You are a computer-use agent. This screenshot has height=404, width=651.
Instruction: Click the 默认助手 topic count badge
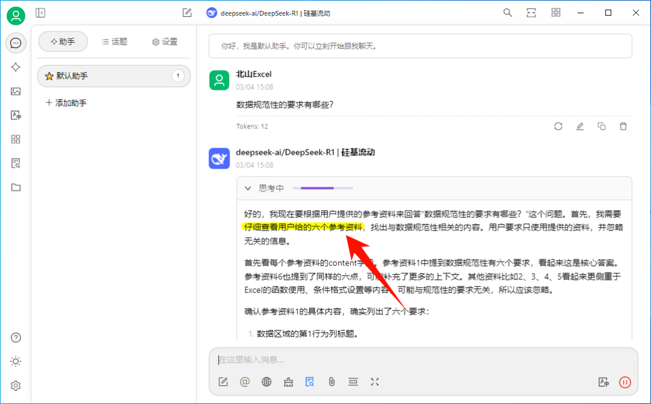coord(178,76)
